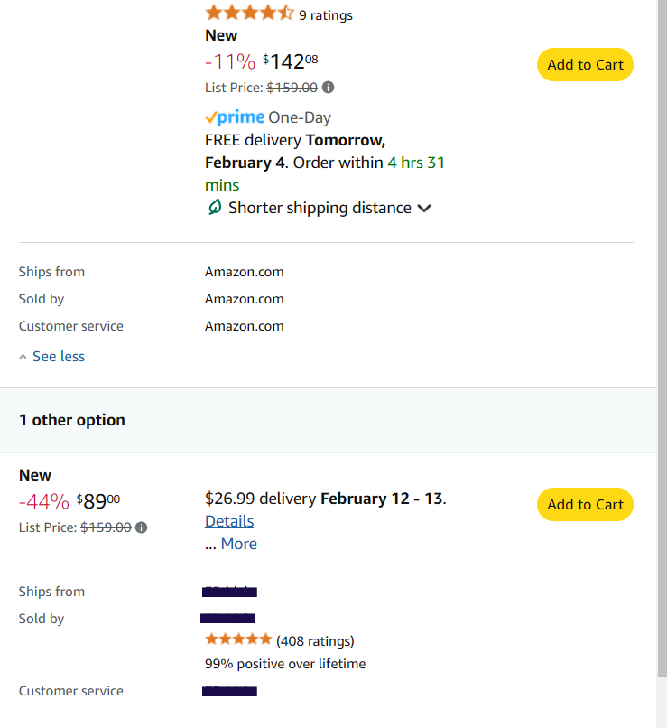Show More delivery information

239,544
